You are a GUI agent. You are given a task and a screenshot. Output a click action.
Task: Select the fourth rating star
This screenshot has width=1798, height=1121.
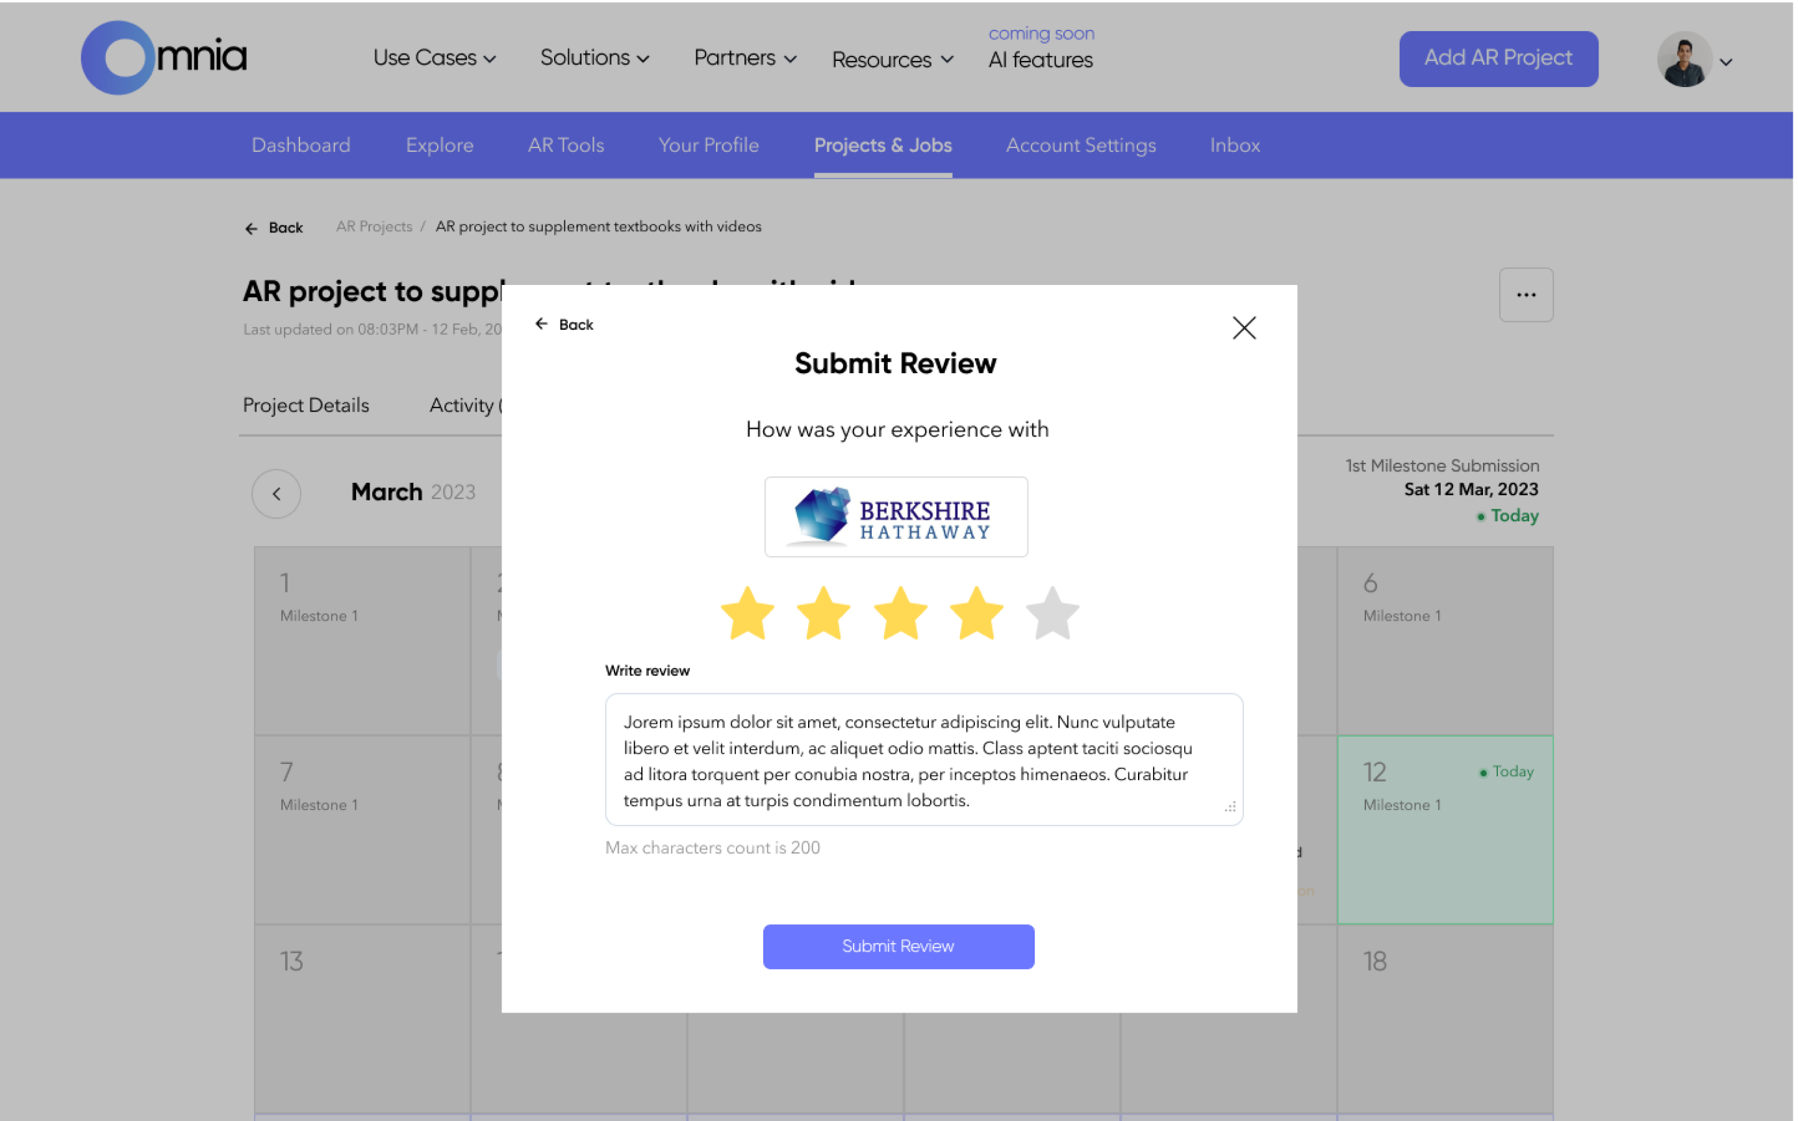[x=978, y=613]
